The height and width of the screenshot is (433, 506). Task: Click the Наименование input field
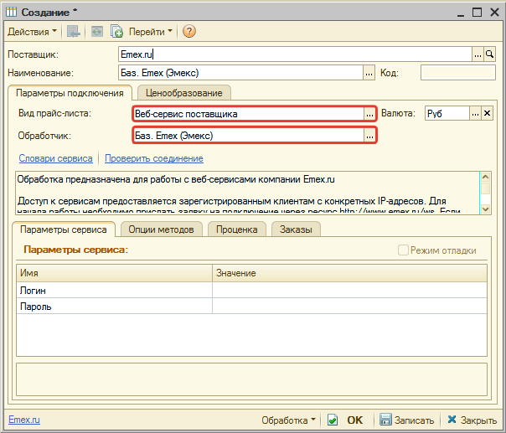[240, 73]
